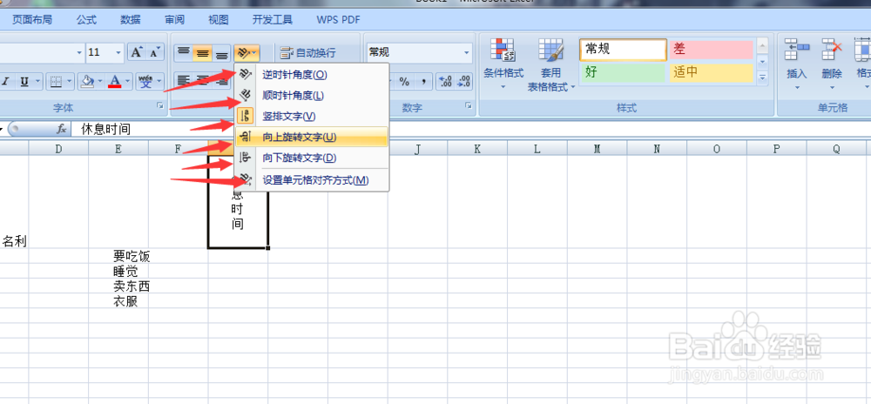Screen dimensions: 871x404
Task: Open the font name dropdown arrow
Action: (79, 53)
